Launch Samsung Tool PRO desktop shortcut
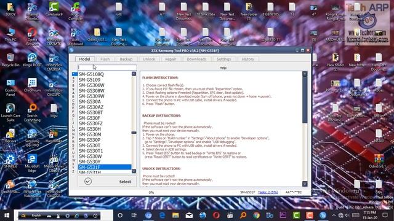This screenshot has width=394, height=221. (x=32, y=138)
